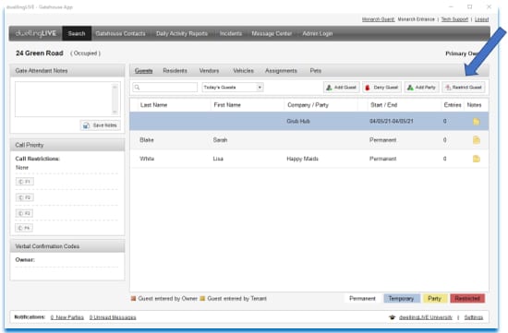Open the Search menu item
This screenshot has height=333, width=508.
pos(77,33)
